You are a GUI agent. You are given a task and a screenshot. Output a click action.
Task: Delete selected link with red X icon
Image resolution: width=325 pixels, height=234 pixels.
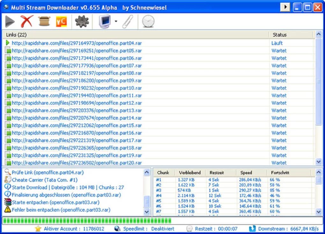pyautogui.click(x=27, y=21)
